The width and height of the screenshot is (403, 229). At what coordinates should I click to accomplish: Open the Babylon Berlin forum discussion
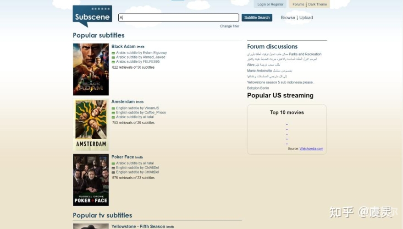tap(258, 88)
